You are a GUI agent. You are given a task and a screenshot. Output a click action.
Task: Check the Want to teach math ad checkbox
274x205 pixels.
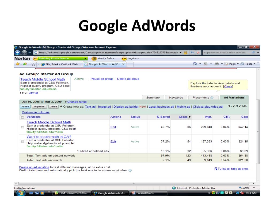22,141
